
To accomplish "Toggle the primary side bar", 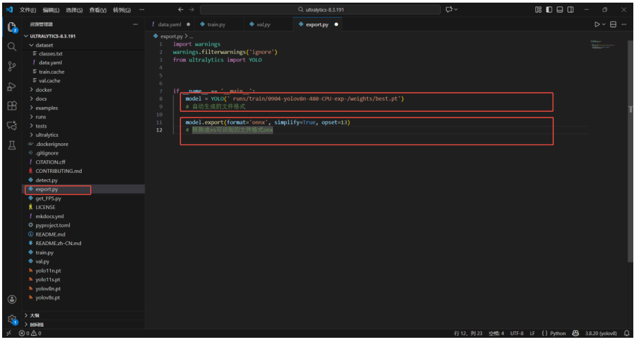I will [x=549, y=9].
